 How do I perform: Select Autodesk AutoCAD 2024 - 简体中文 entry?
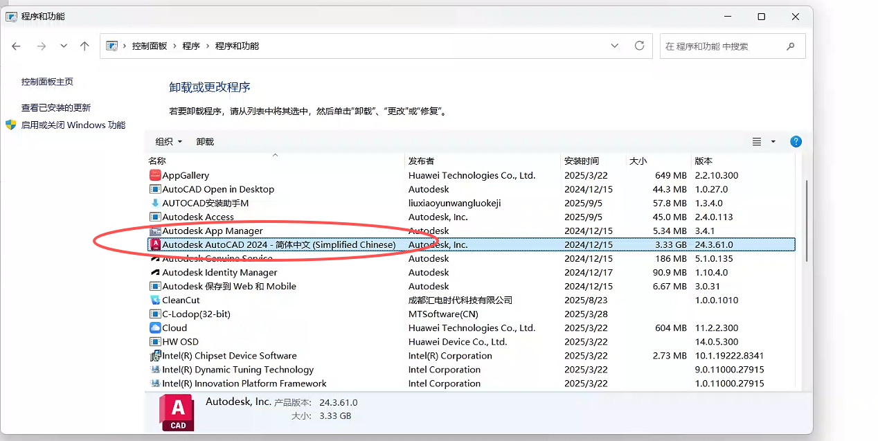pos(471,244)
